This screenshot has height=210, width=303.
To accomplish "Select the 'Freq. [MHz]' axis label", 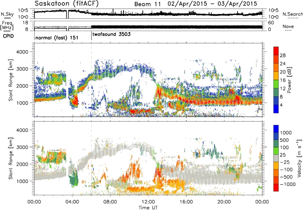I will pos(7,25).
